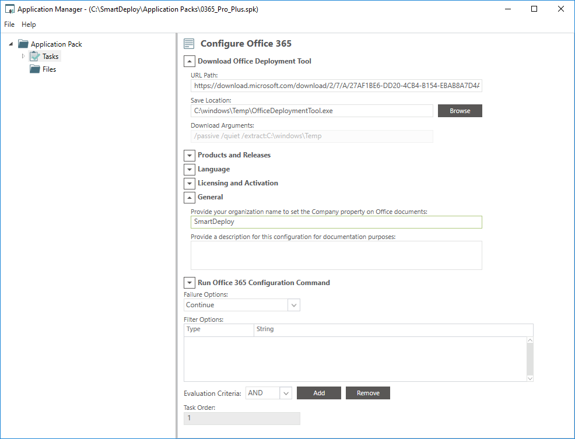Click the Files folder icon
The image size is (575, 439).
point(35,69)
